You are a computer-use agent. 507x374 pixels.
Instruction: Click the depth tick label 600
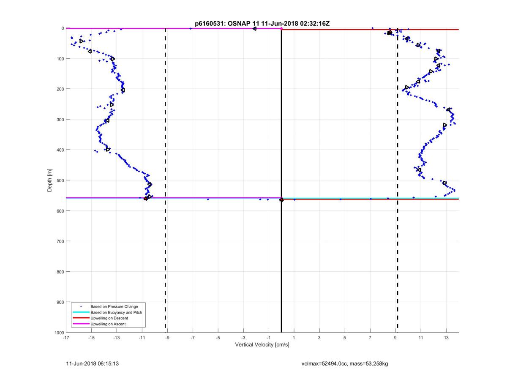pyautogui.click(x=60, y=210)
